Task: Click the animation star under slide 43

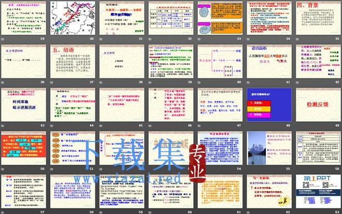Action: (x=3, y=126)
